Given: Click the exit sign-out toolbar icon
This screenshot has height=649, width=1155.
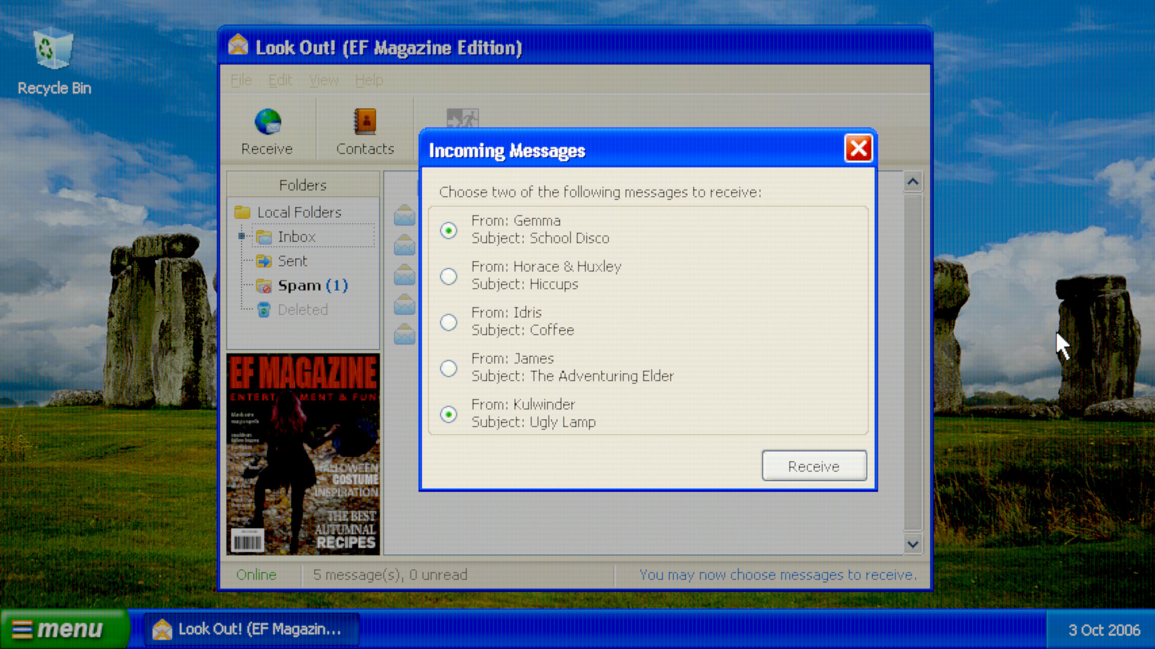Looking at the screenshot, I should point(462,118).
